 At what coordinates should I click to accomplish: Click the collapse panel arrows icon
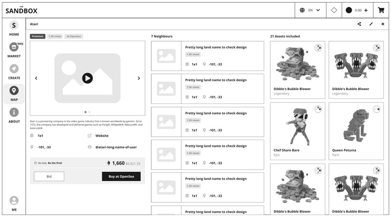[371, 24]
